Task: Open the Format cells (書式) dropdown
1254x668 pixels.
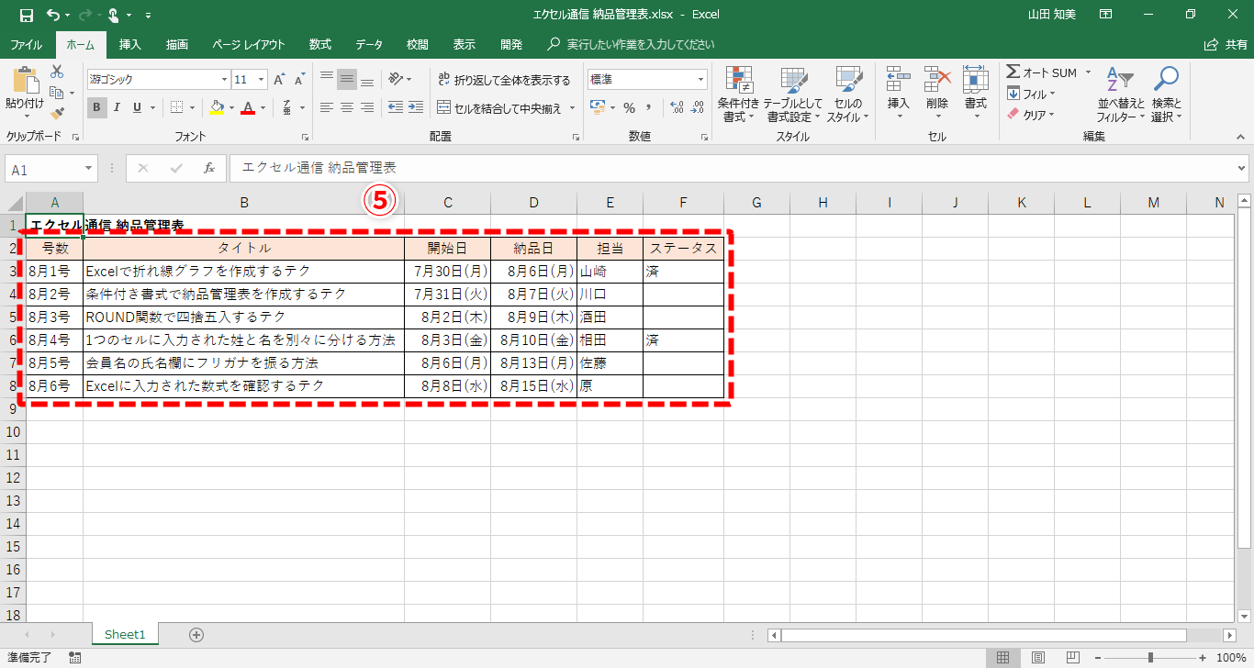Action: click(976, 95)
